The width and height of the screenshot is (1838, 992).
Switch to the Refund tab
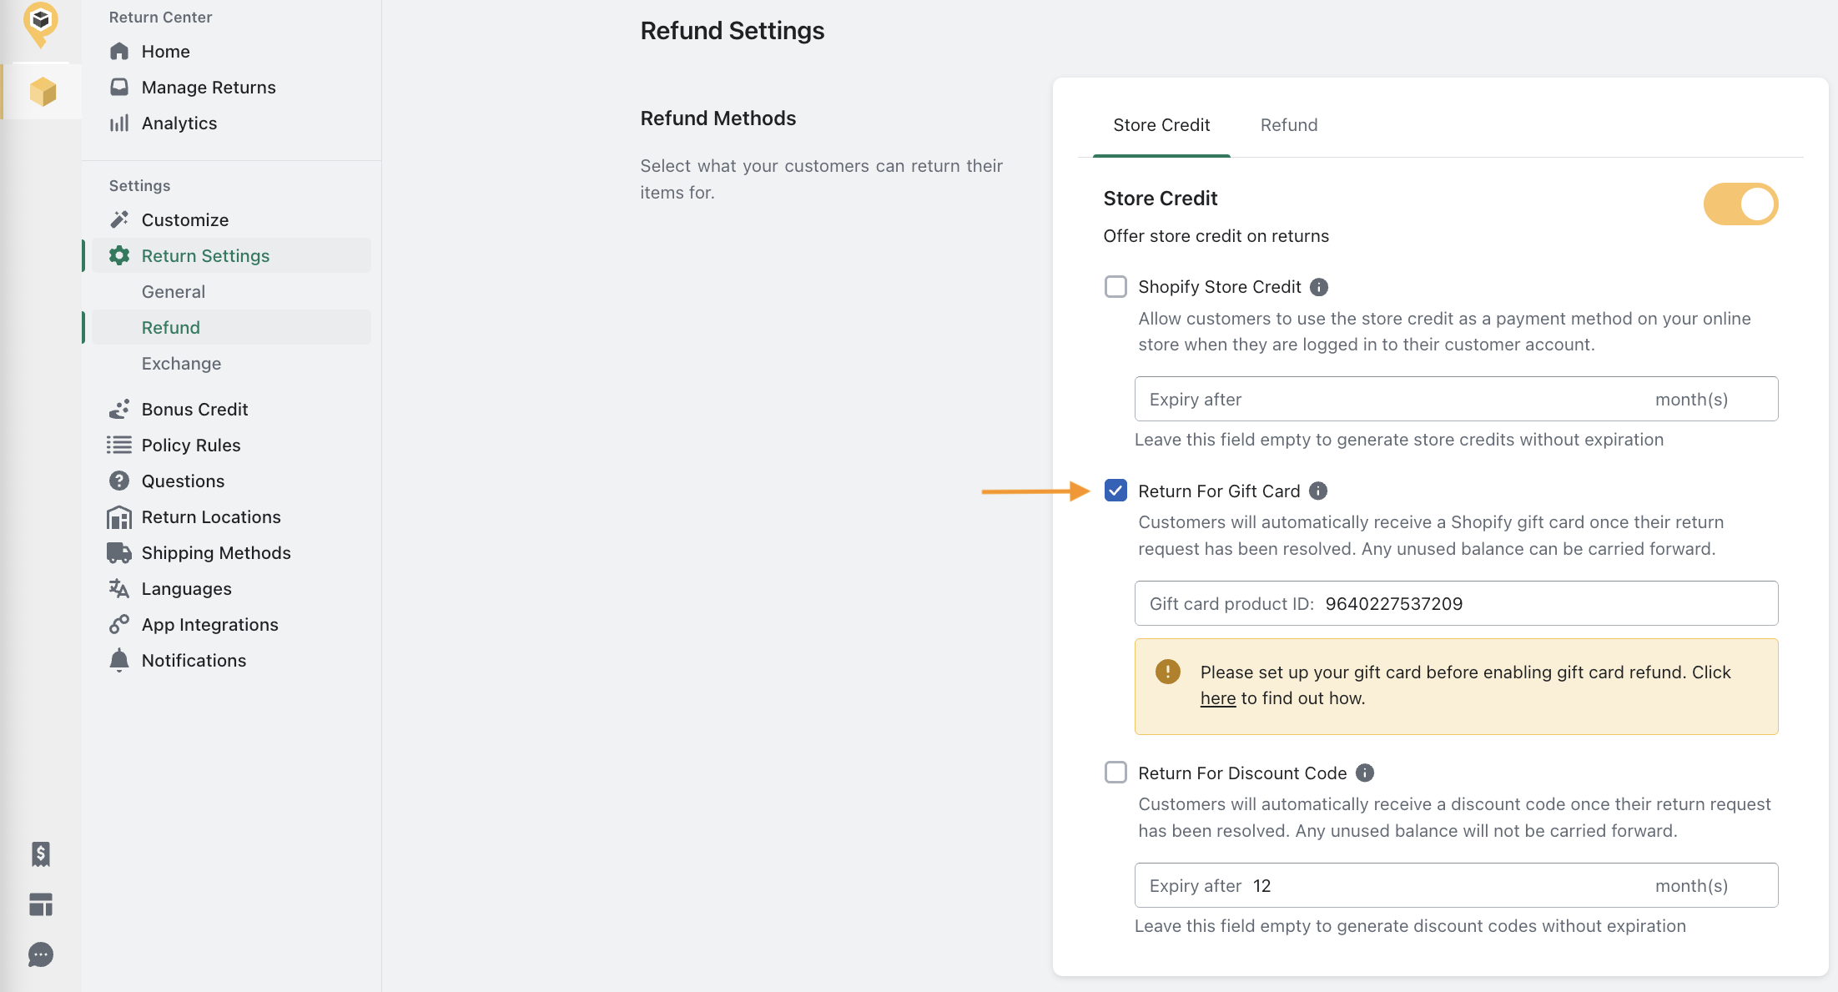pos(1289,125)
